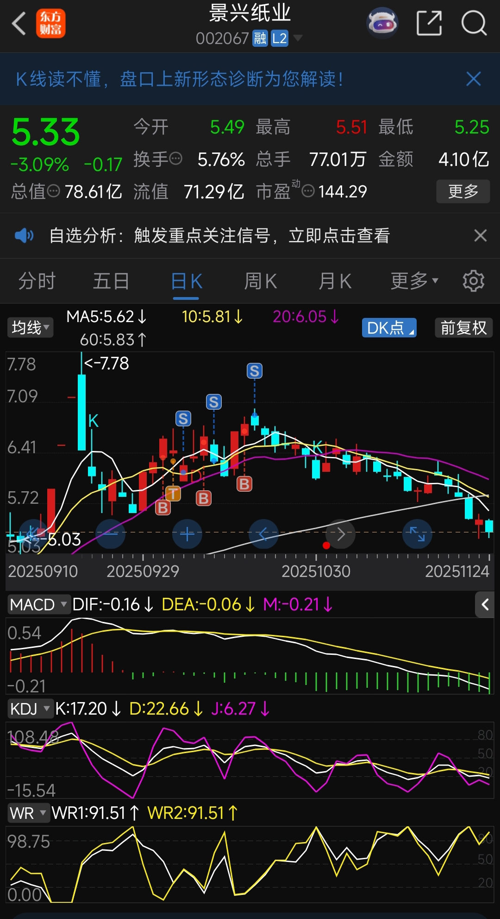Image resolution: width=500 pixels, height=919 pixels.
Task: Switch to the 月K tab
Action: pyautogui.click(x=335, y=281)
